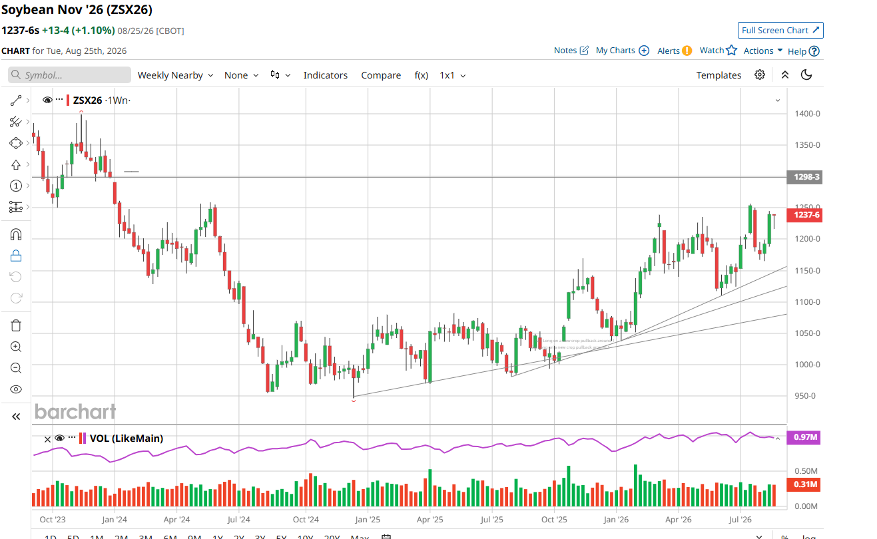This screenshot has height=539, width=877.
Task: Expand the shapes tool flyout arrow
Action: pos(27,143)
